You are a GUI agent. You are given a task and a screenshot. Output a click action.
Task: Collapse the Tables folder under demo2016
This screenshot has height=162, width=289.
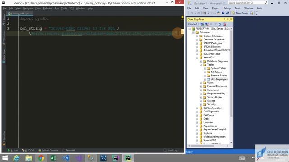201,65
